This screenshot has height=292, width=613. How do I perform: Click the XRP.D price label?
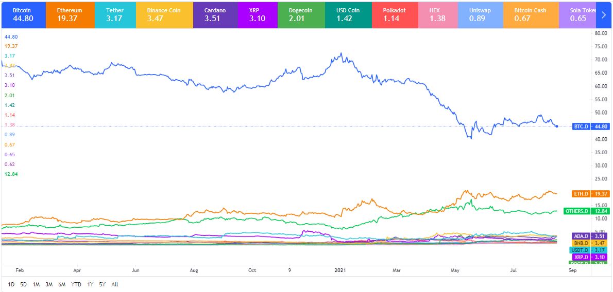point(590,257)
